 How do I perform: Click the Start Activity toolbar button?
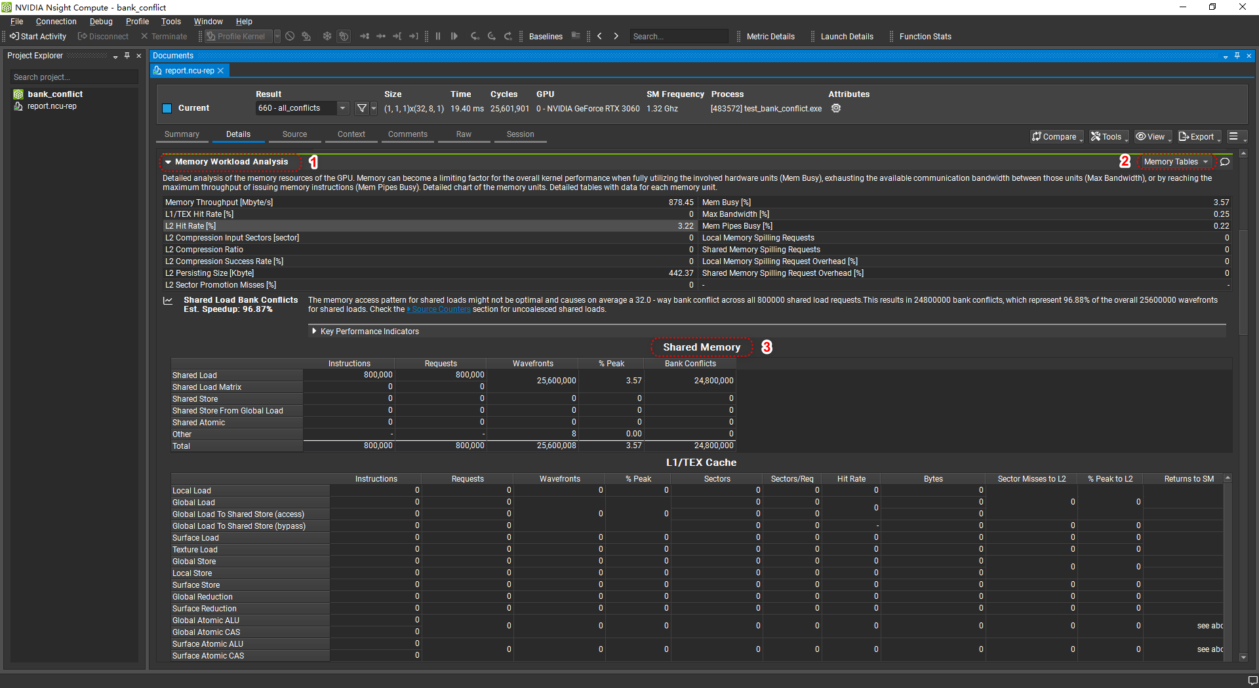click(38, 37)
